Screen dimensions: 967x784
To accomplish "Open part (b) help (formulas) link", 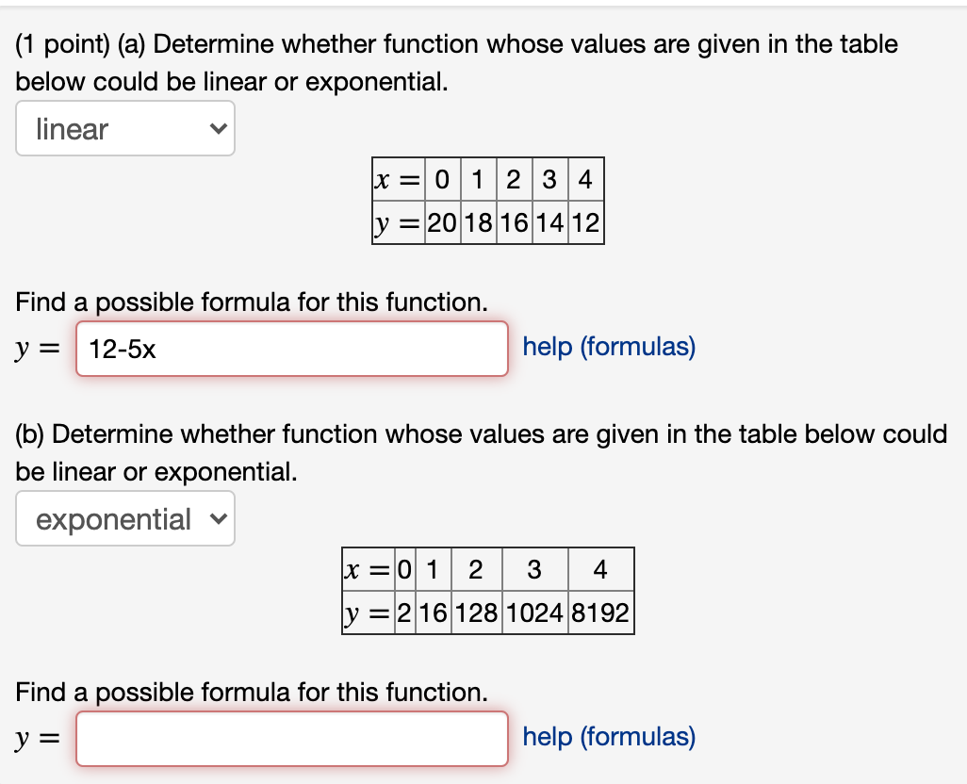I will (x=608, y=737).
